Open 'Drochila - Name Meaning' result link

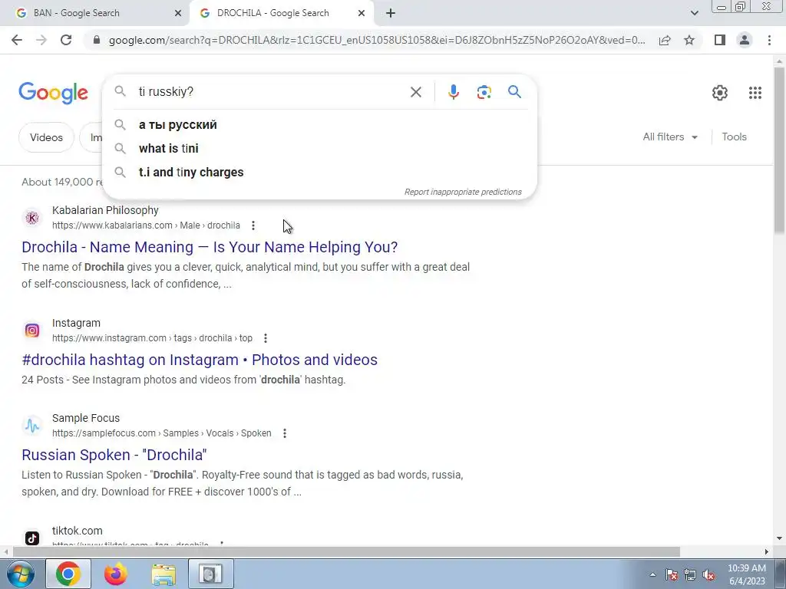tap(210, 247)
